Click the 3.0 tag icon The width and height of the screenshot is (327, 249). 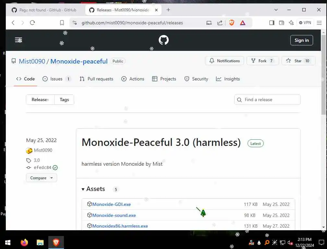[x=29, y=160]
